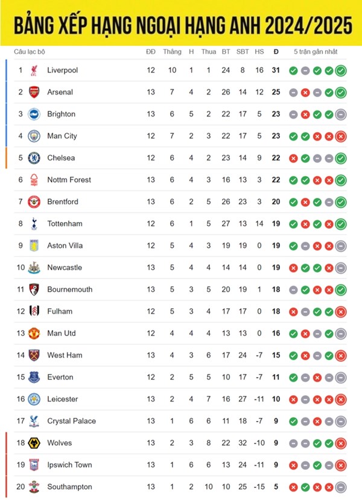The height and width of the screenshot is (500, 362).
Task: Click the 5 trận gần nhất header
Action: click(x=316, y=52)
